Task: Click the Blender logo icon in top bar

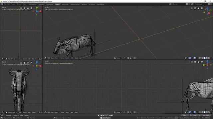Action: (x=2, y=4)
